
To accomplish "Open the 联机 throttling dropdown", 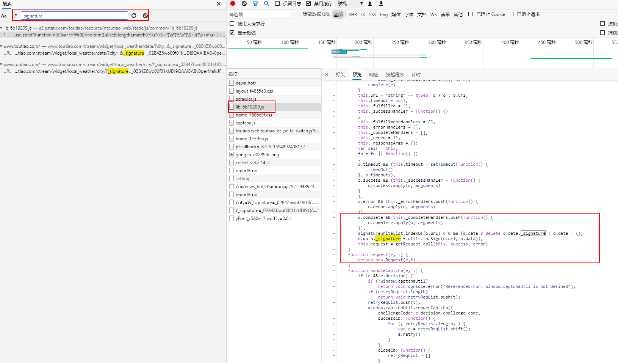I will click(350, 3).
